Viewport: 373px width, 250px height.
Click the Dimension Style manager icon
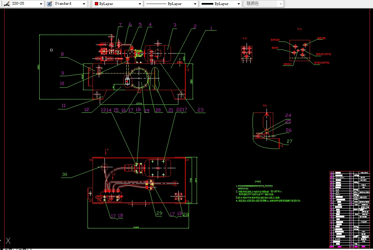point(6,4)
